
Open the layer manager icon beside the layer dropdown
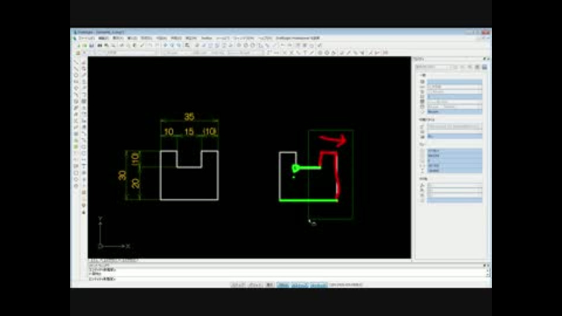point(78,53)
